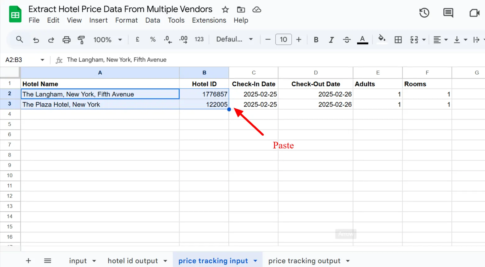Image resolution: width=485 pixels, height=267 pixels.
Task: Decrease decimal places
Action: [x=168, y=39]
